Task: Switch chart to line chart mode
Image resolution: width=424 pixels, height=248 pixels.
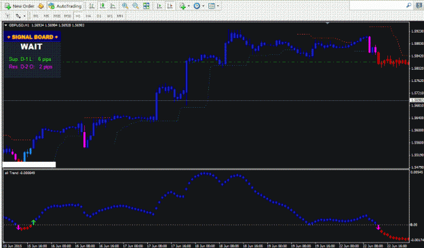Action: [113, 6]
